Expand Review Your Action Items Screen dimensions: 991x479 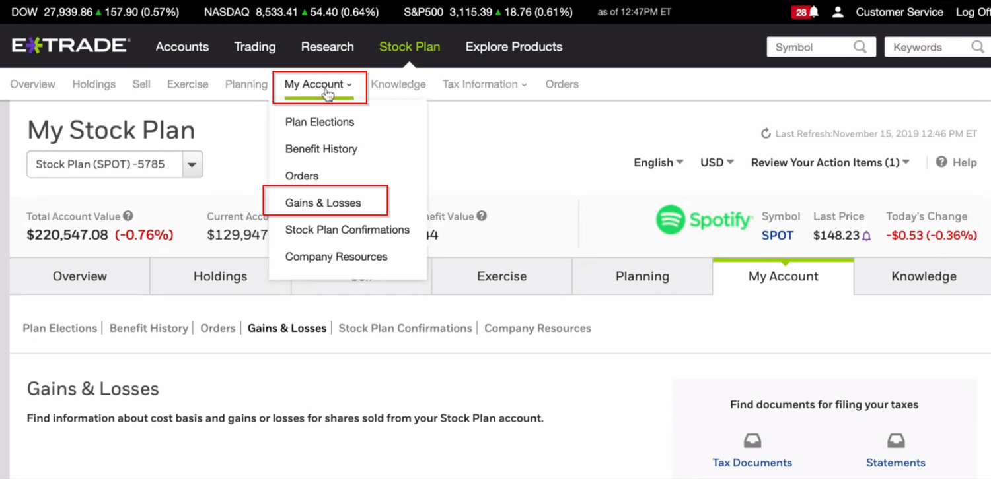[830, 162]
